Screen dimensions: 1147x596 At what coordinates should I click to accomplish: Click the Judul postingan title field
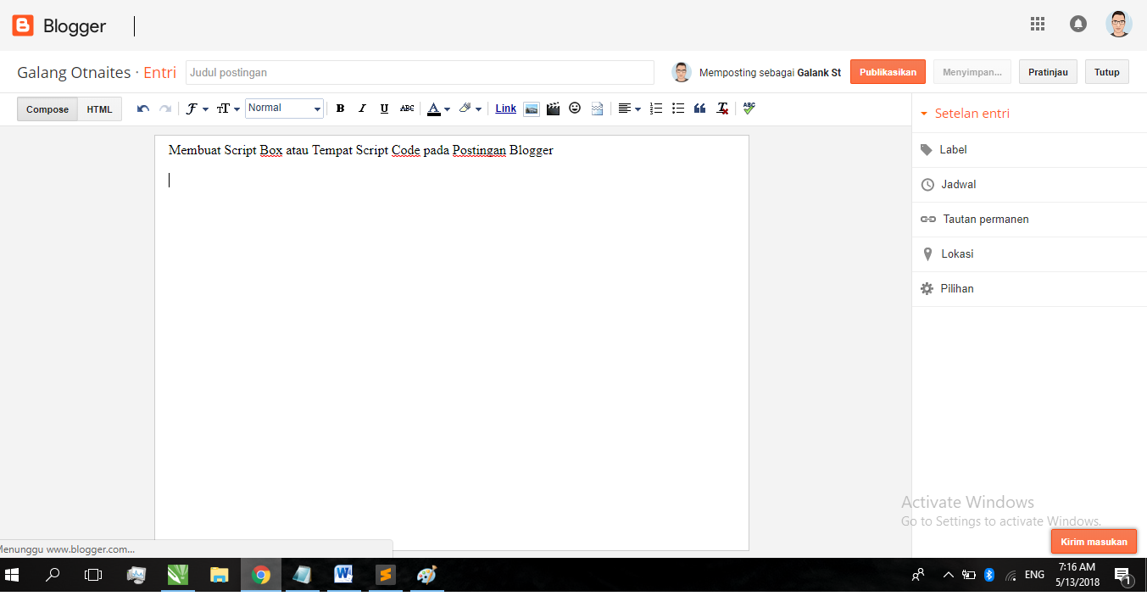420,72
